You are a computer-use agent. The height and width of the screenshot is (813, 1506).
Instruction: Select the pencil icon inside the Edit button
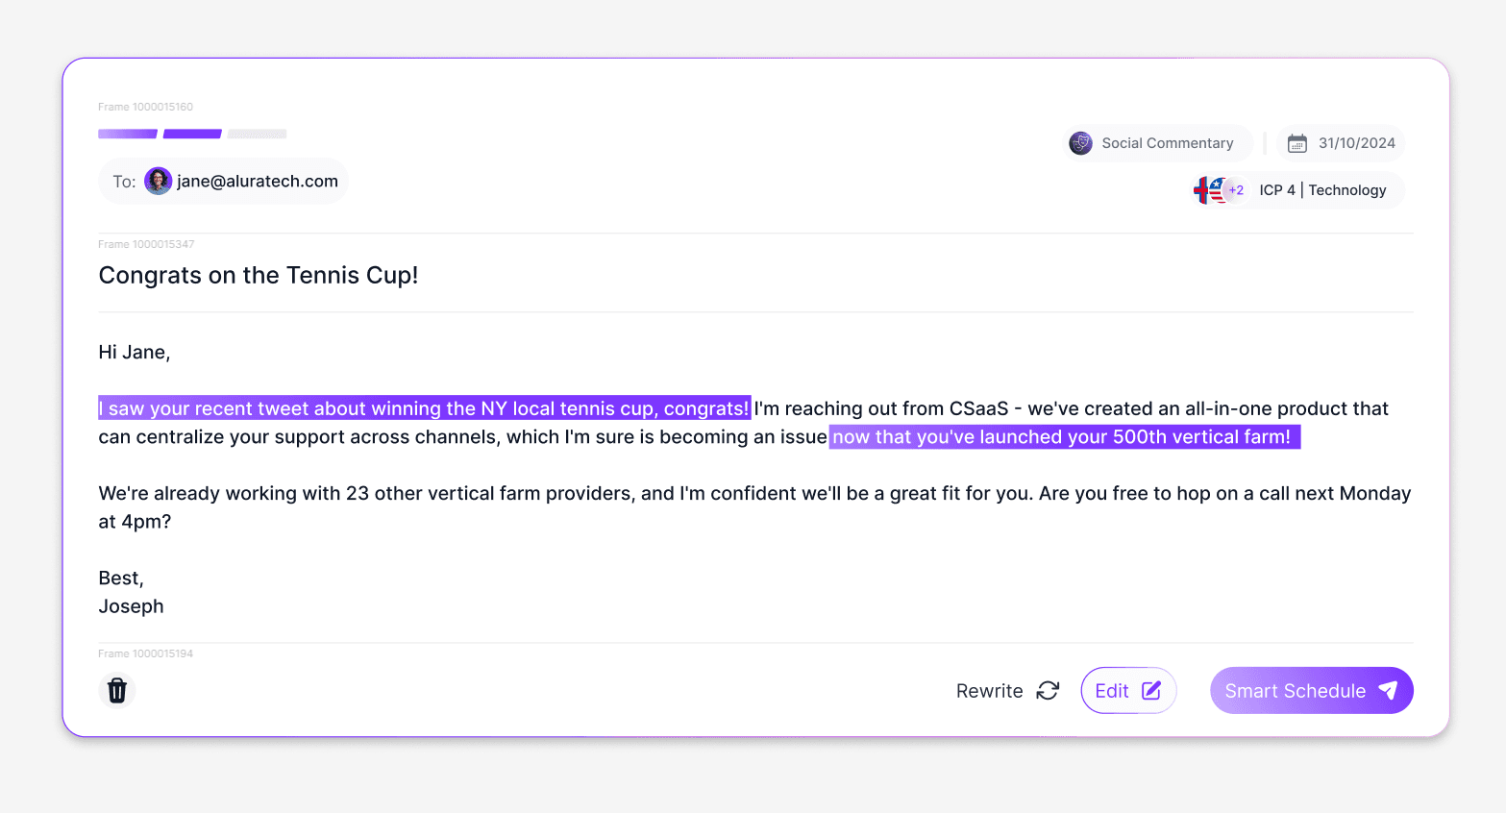(1149, 690)
